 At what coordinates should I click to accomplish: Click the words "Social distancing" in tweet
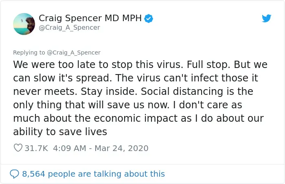click(x=182, y=92)
